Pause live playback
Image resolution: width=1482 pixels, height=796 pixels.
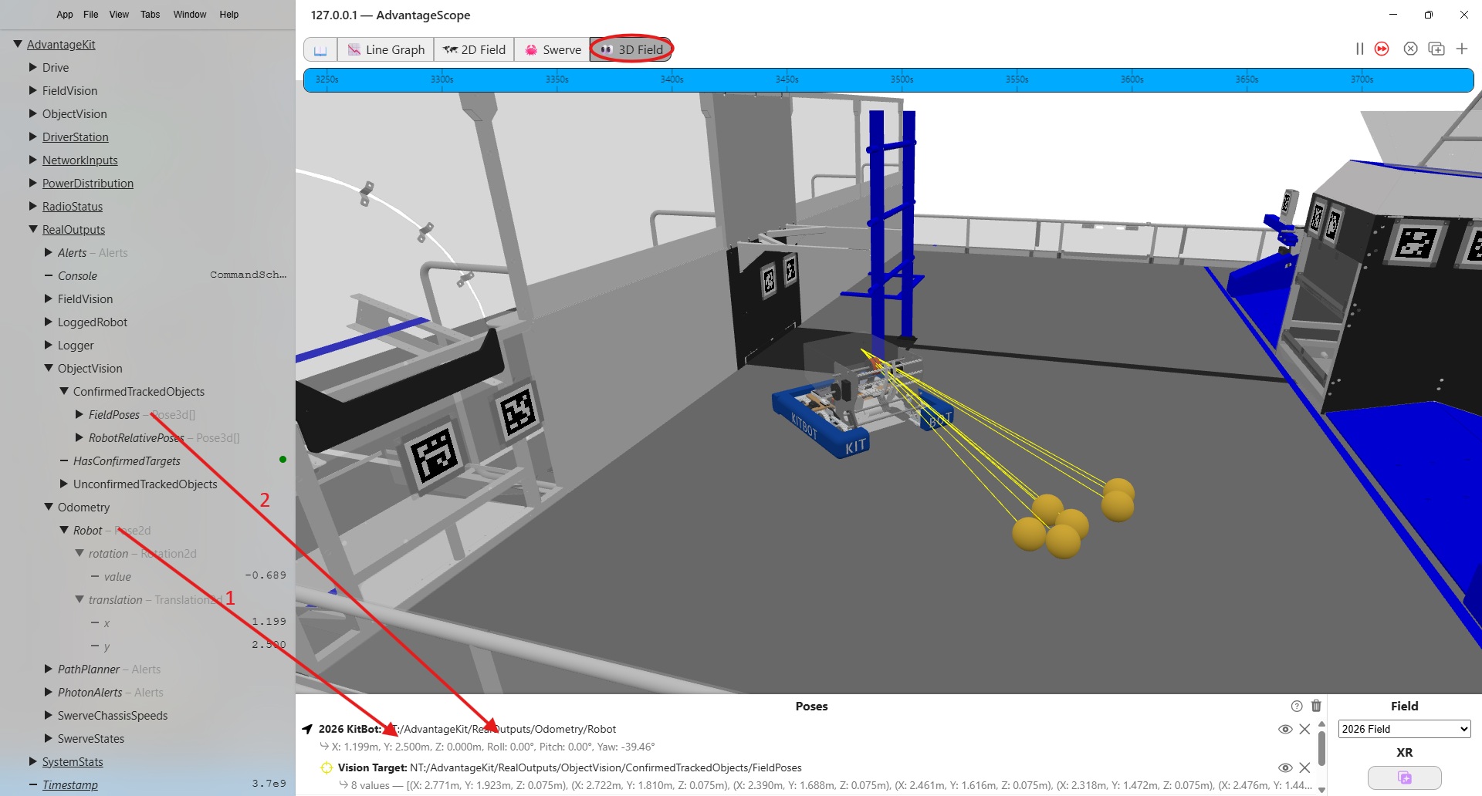pyautogui.click(x=1359, y=49)
